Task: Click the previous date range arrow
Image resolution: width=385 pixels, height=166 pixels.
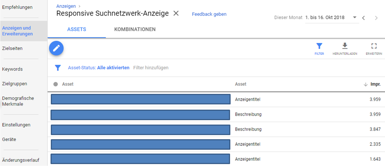Action: [363, 18]
